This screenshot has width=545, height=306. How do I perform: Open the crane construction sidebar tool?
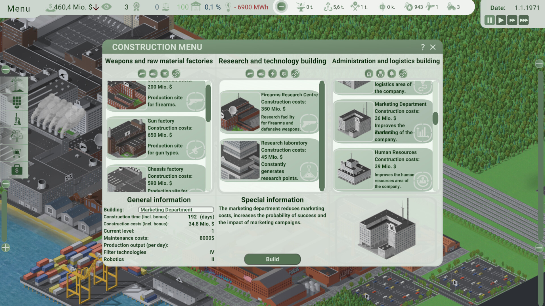coord(16,85)
